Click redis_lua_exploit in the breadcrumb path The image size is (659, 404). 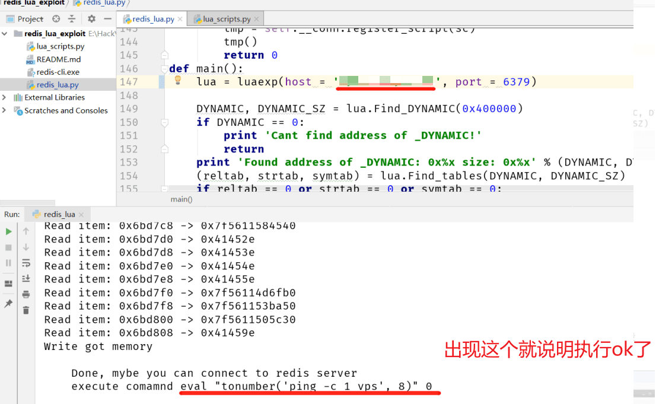click(x=34, y=3)
